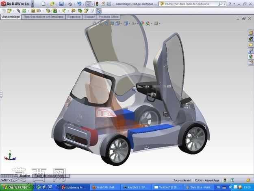Open SolidWorks Resources house tab in task pane
Screen dimensions: 254x191
(x=251, y=33)
